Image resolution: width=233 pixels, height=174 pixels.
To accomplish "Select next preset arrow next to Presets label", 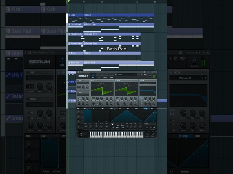I will pos(153,72).
